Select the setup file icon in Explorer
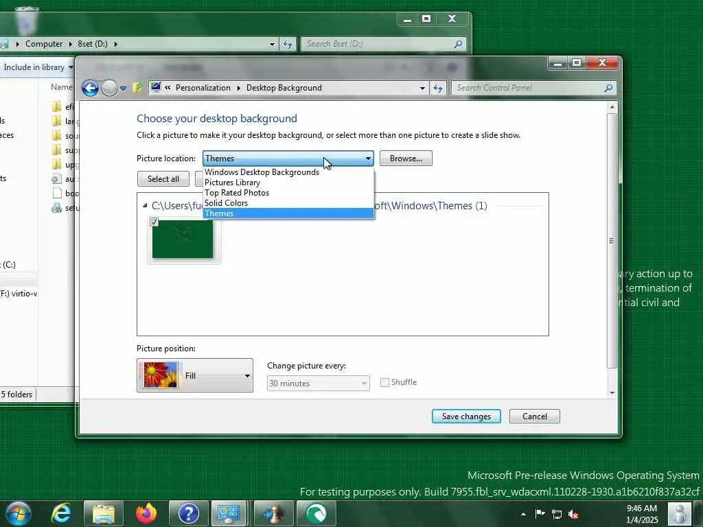 coord(56,208)
